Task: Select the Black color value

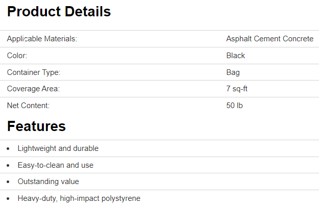Action: tap(235, 56)
